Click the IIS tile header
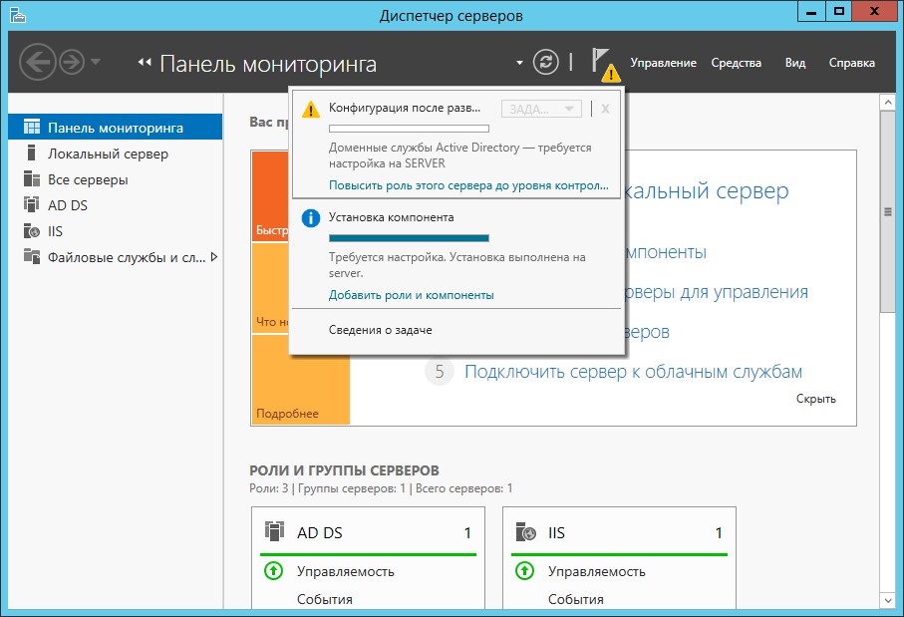The width and height of the screenshot is (904, 617). (x=619, y=532)
